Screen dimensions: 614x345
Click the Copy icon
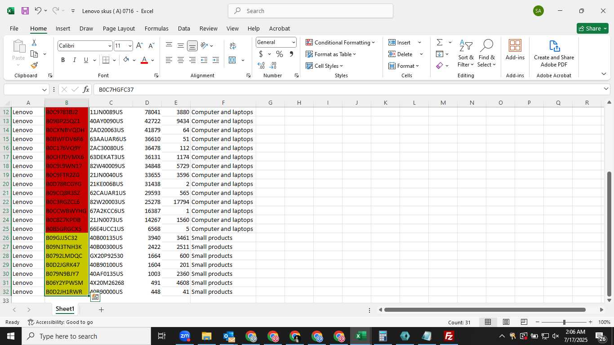tap(34, 54)
